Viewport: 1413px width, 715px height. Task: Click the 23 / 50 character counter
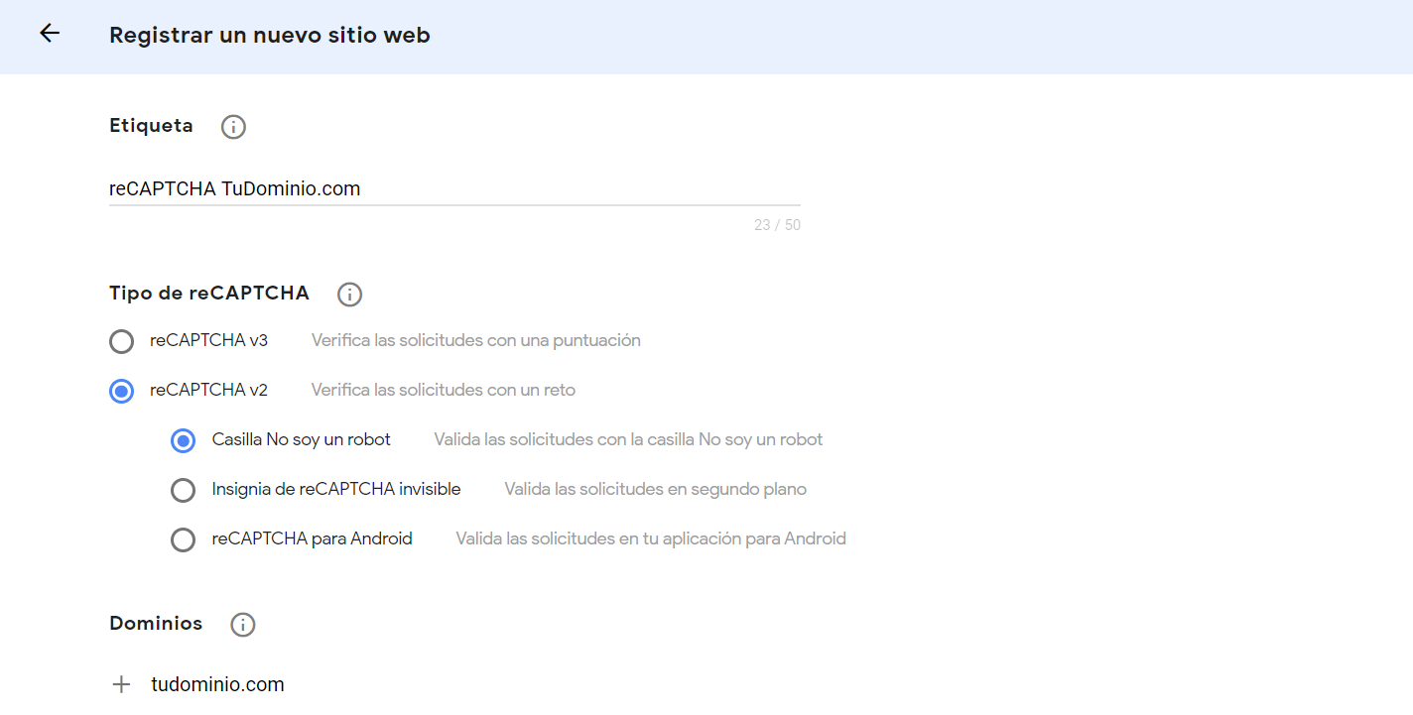pyautogui.click(x=777, y=225)
